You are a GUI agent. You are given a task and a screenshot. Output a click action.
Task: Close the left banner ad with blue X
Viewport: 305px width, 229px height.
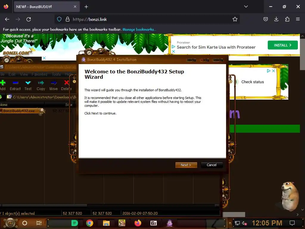coord(44,58)
